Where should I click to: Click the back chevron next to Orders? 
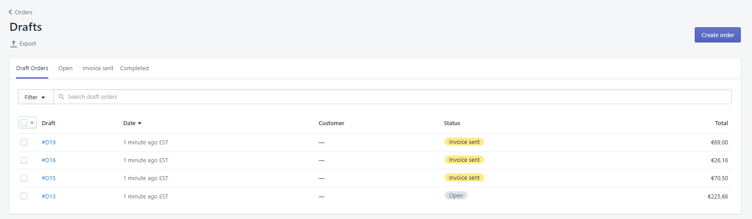(10, 12)
